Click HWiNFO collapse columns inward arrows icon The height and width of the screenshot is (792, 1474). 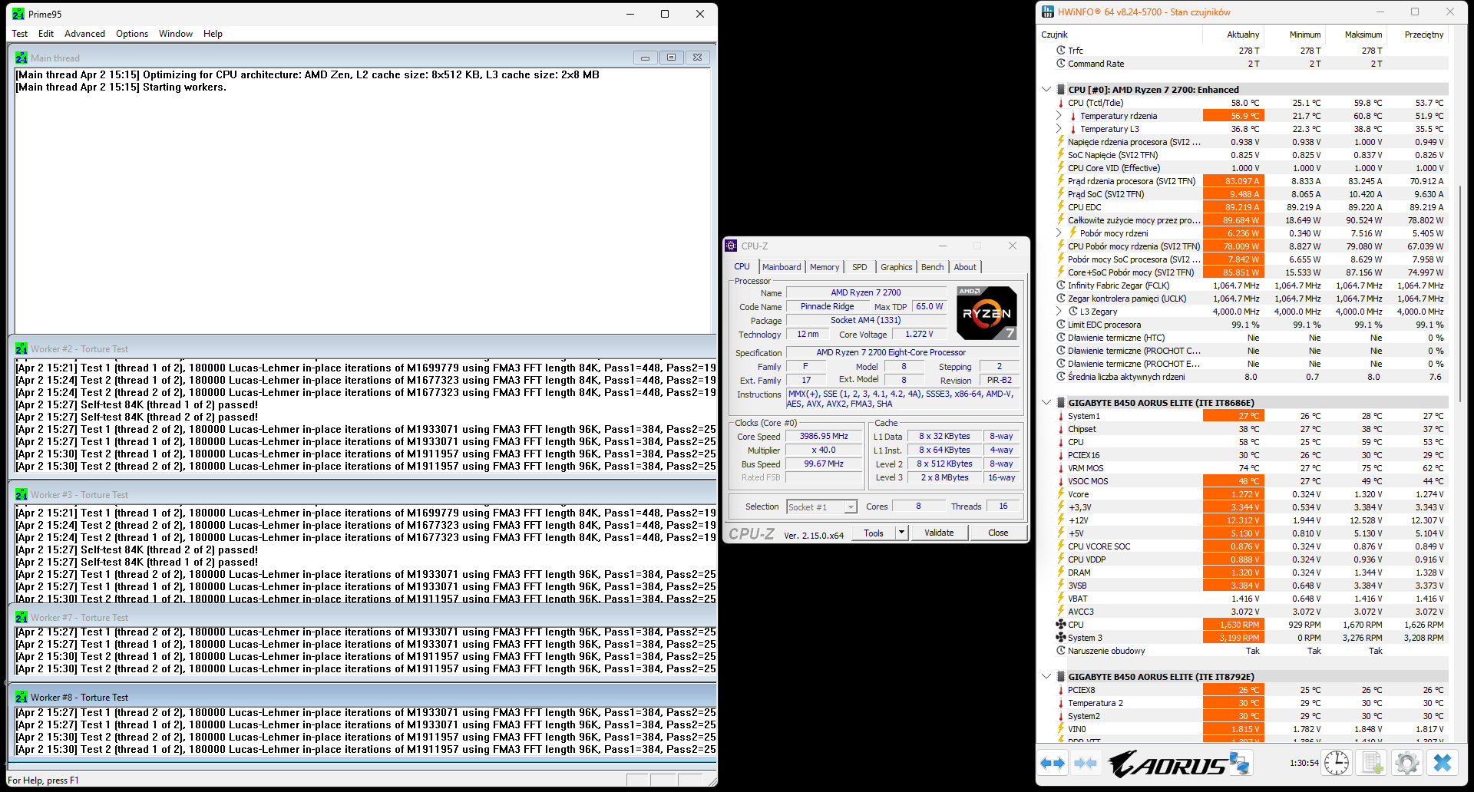[1086, 764]
